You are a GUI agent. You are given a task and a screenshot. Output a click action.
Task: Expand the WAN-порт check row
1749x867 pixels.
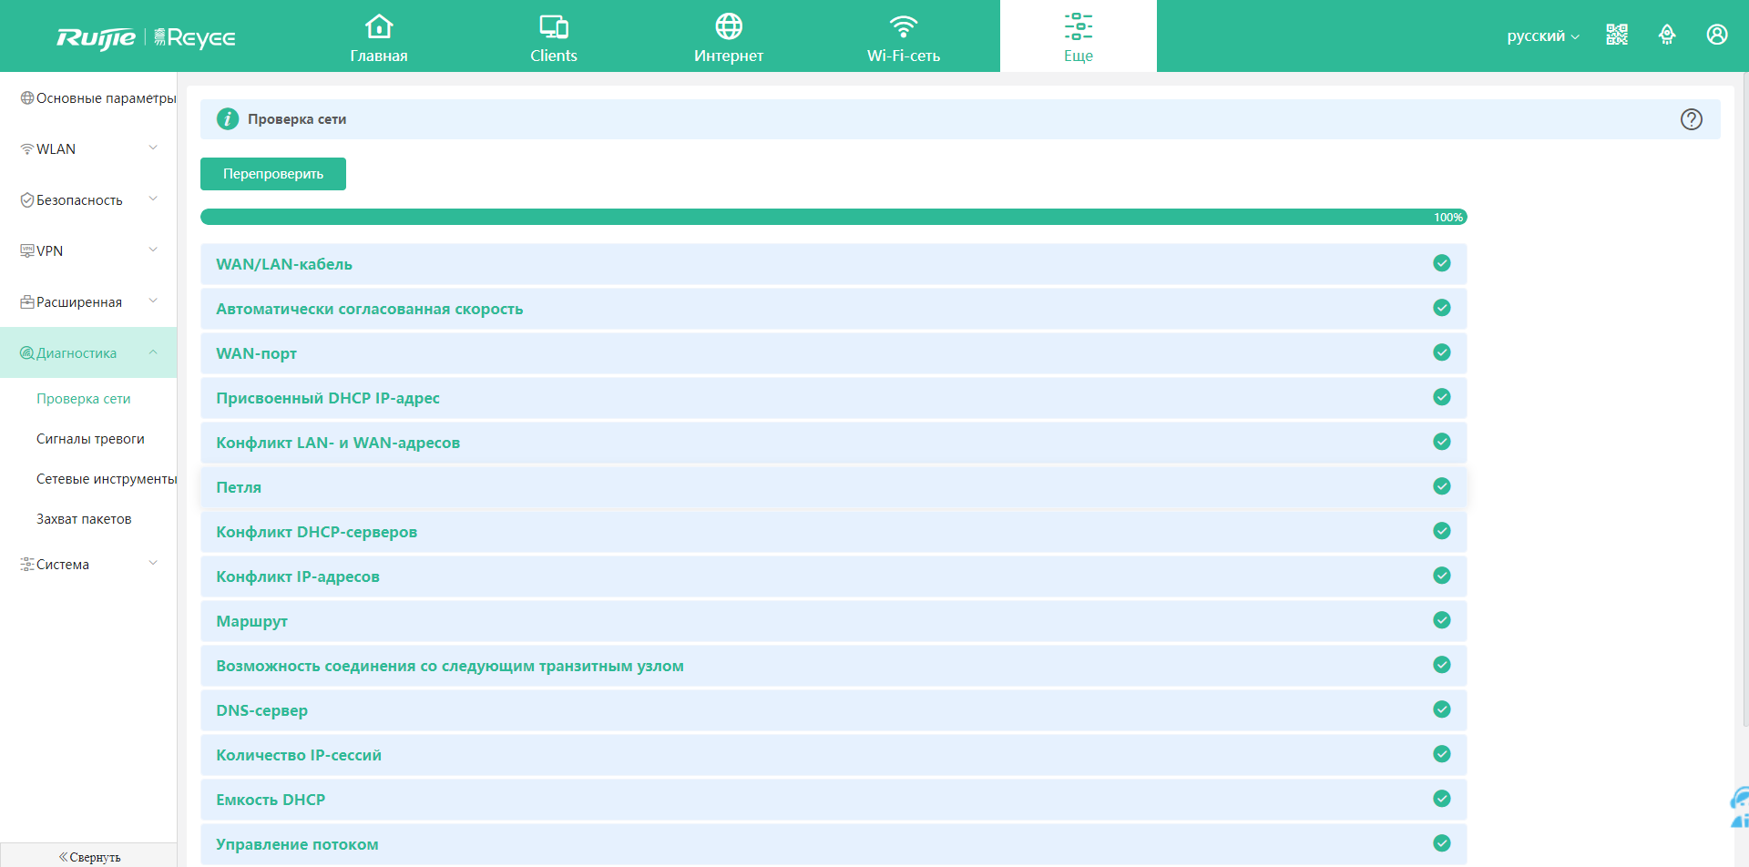point(834,352)
